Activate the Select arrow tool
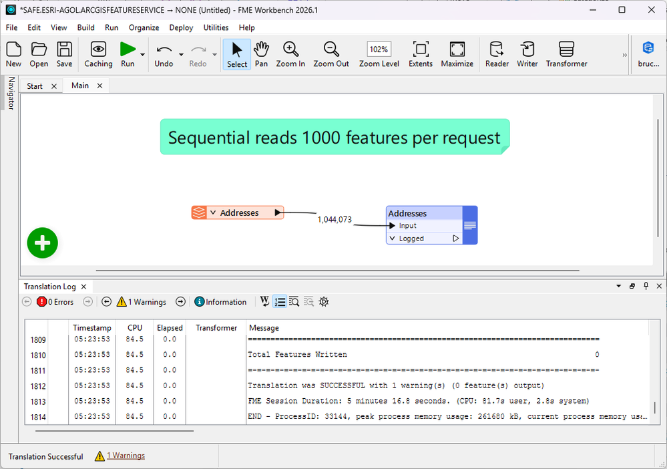The height and width of the screenshot is (469, 667). coord(237,55)
